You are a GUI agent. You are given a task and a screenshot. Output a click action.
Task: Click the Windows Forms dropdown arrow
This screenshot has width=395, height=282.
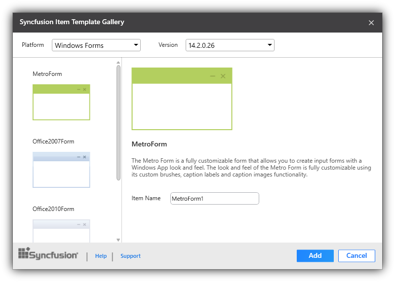point(136,45)
